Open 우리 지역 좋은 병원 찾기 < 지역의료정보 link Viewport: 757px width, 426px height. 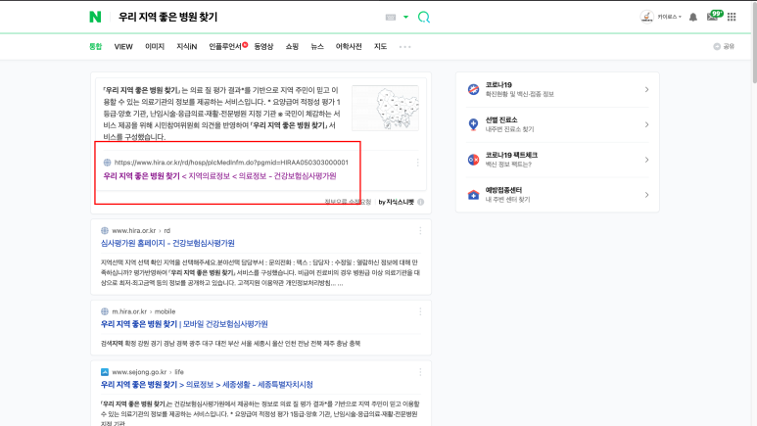pos(219,176)
